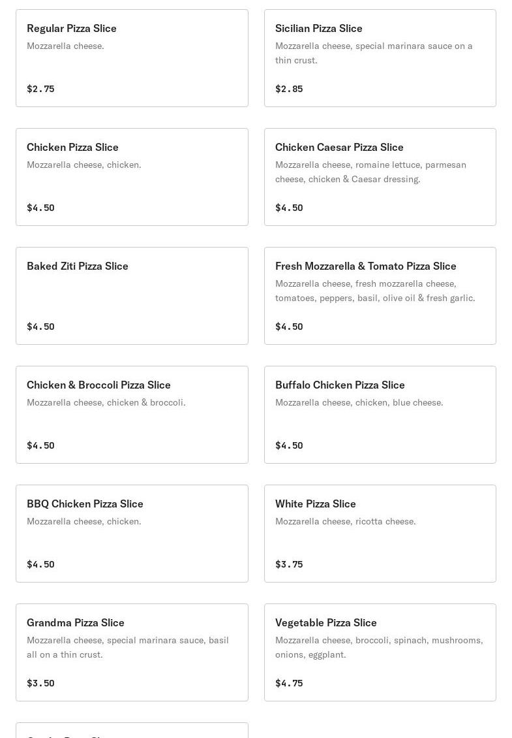Click the $2.75 price label
The width and height of the screenshot is (512, 738).
pos(40,89)
